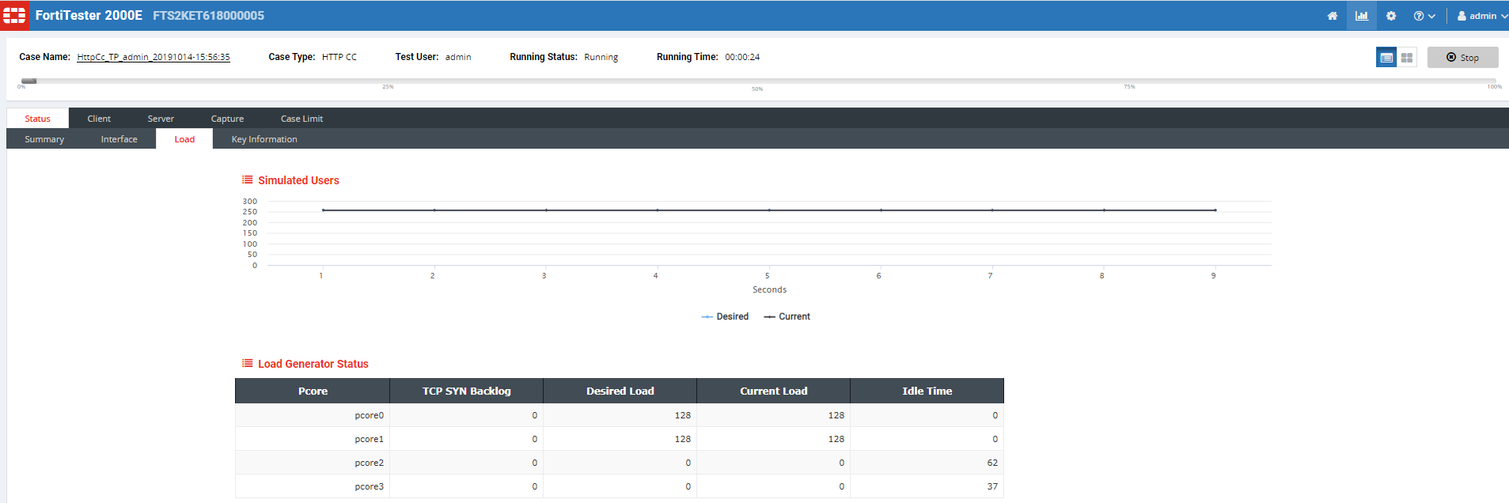Open settings gear icon in header
Screen dimensions: 1509x503
(1391, 16)
